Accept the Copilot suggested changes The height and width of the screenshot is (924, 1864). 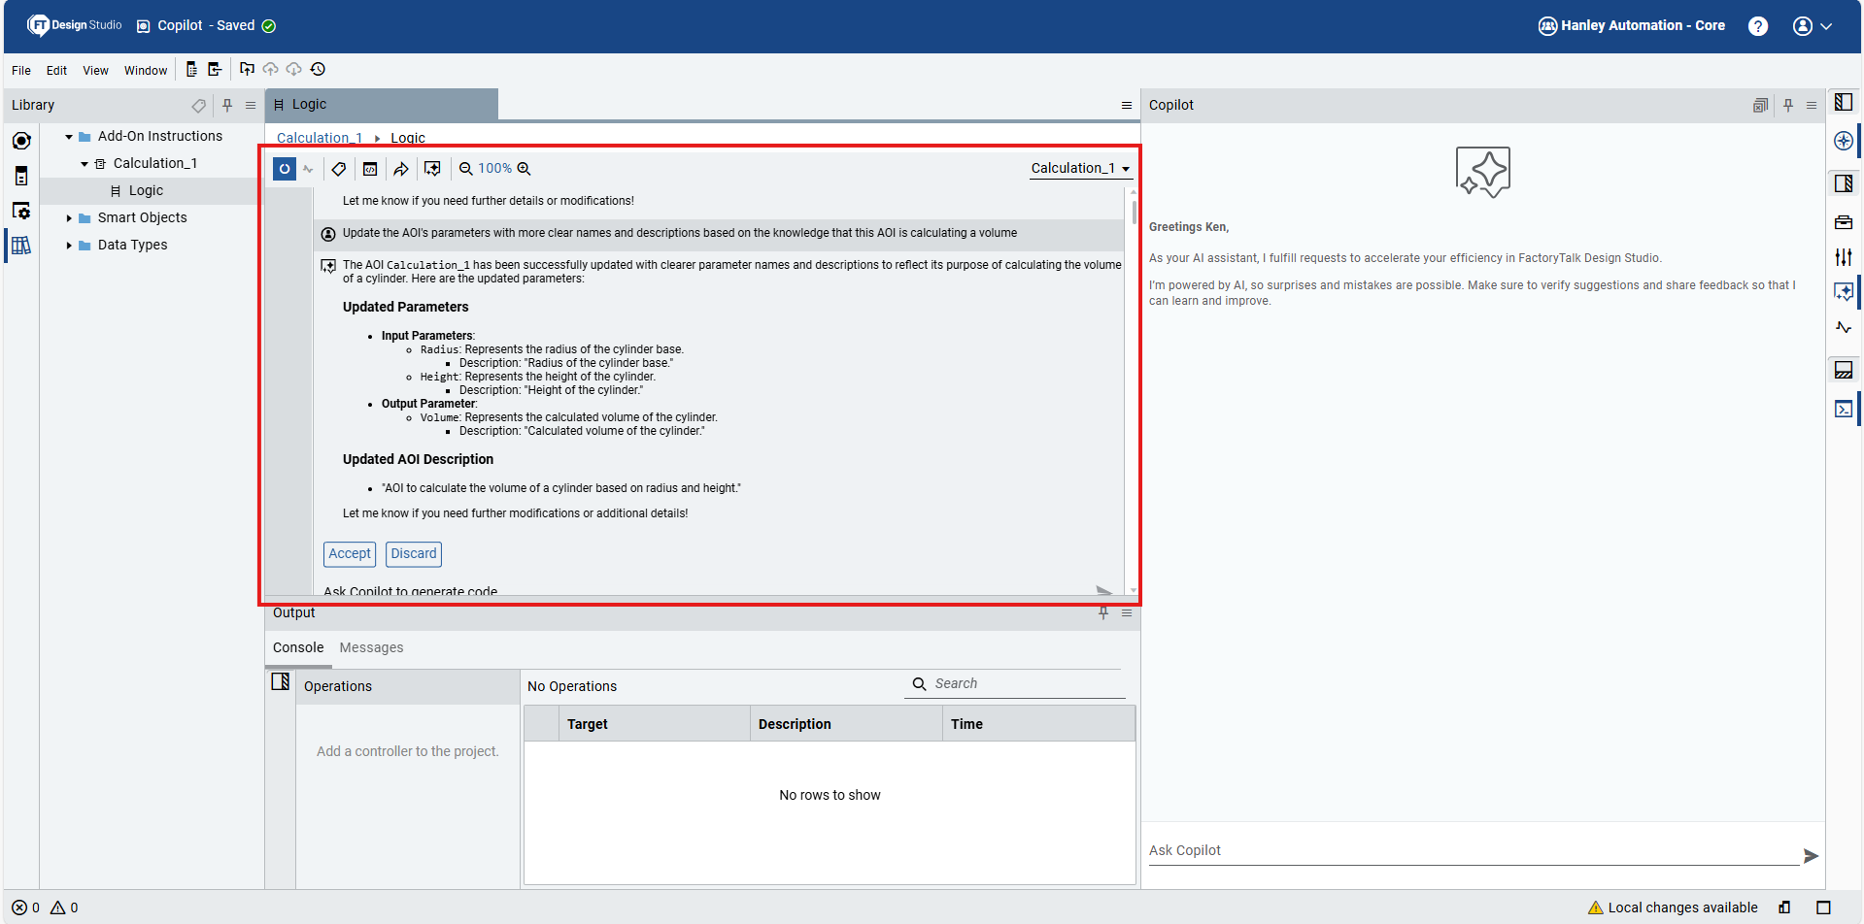(350, 554)
